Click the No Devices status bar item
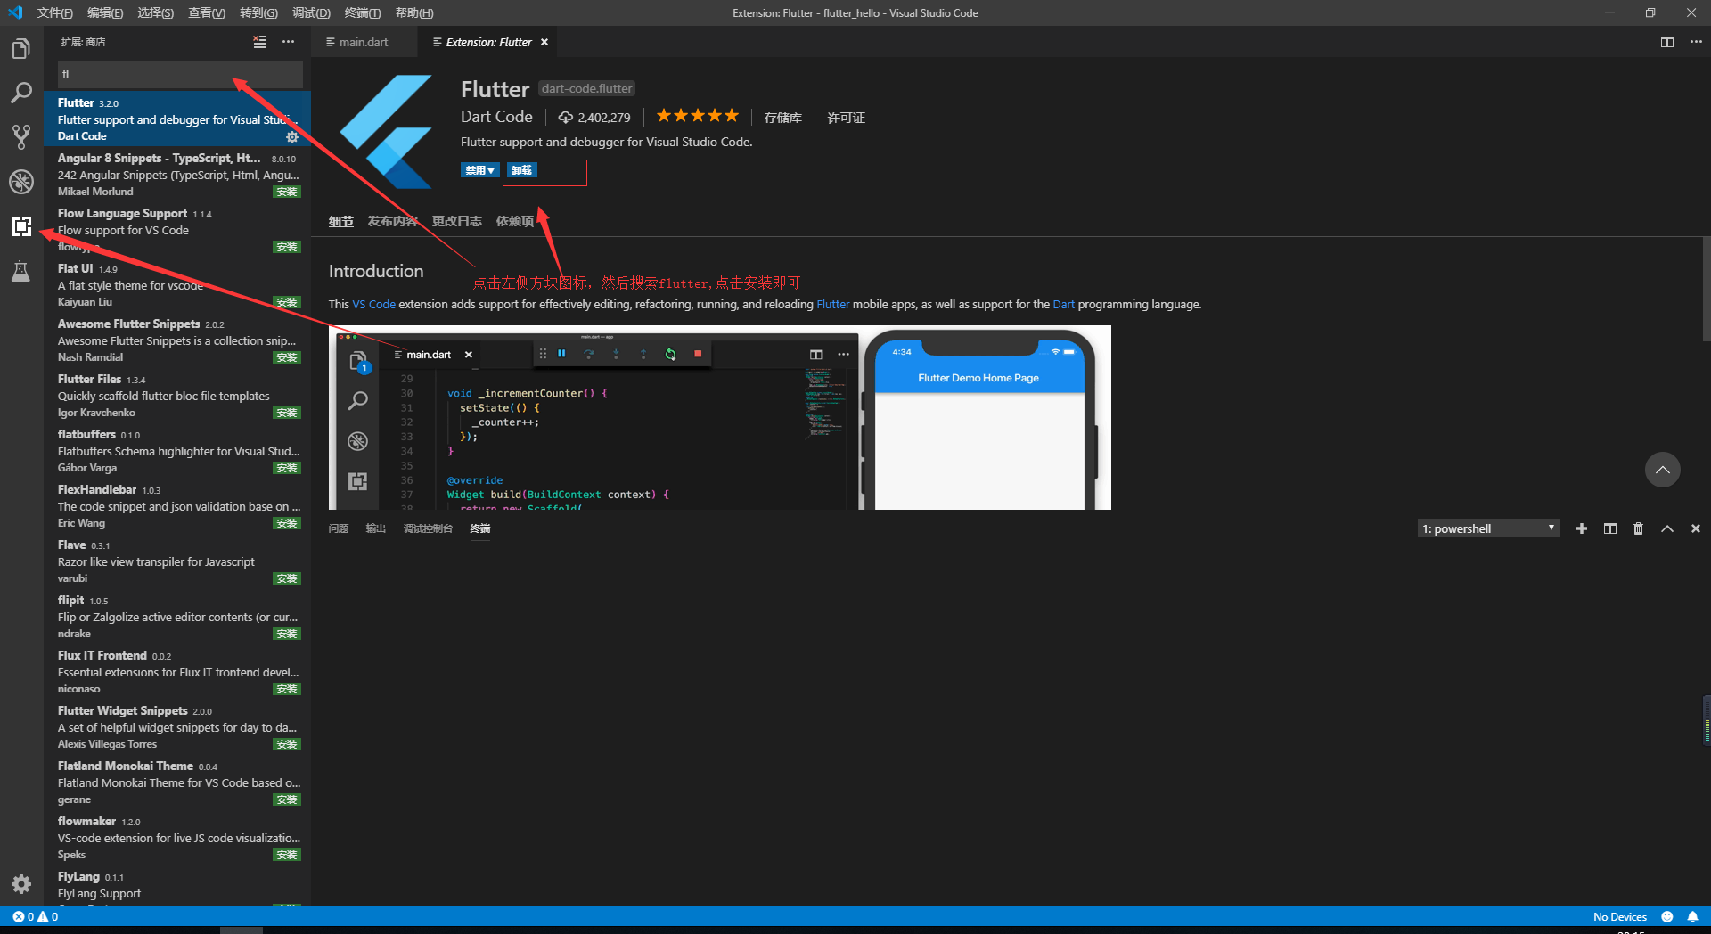The width and height of the screenshot is (1711, 934). click(1620, 916)
